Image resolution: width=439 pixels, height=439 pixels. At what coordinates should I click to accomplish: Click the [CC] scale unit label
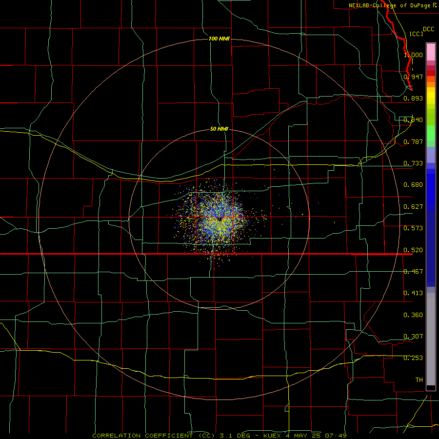coord(416,34)
